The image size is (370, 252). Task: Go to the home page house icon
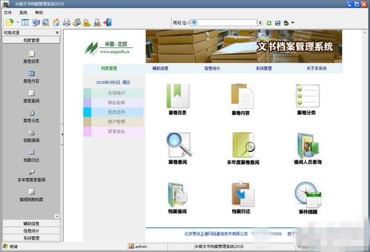[56, 23]
